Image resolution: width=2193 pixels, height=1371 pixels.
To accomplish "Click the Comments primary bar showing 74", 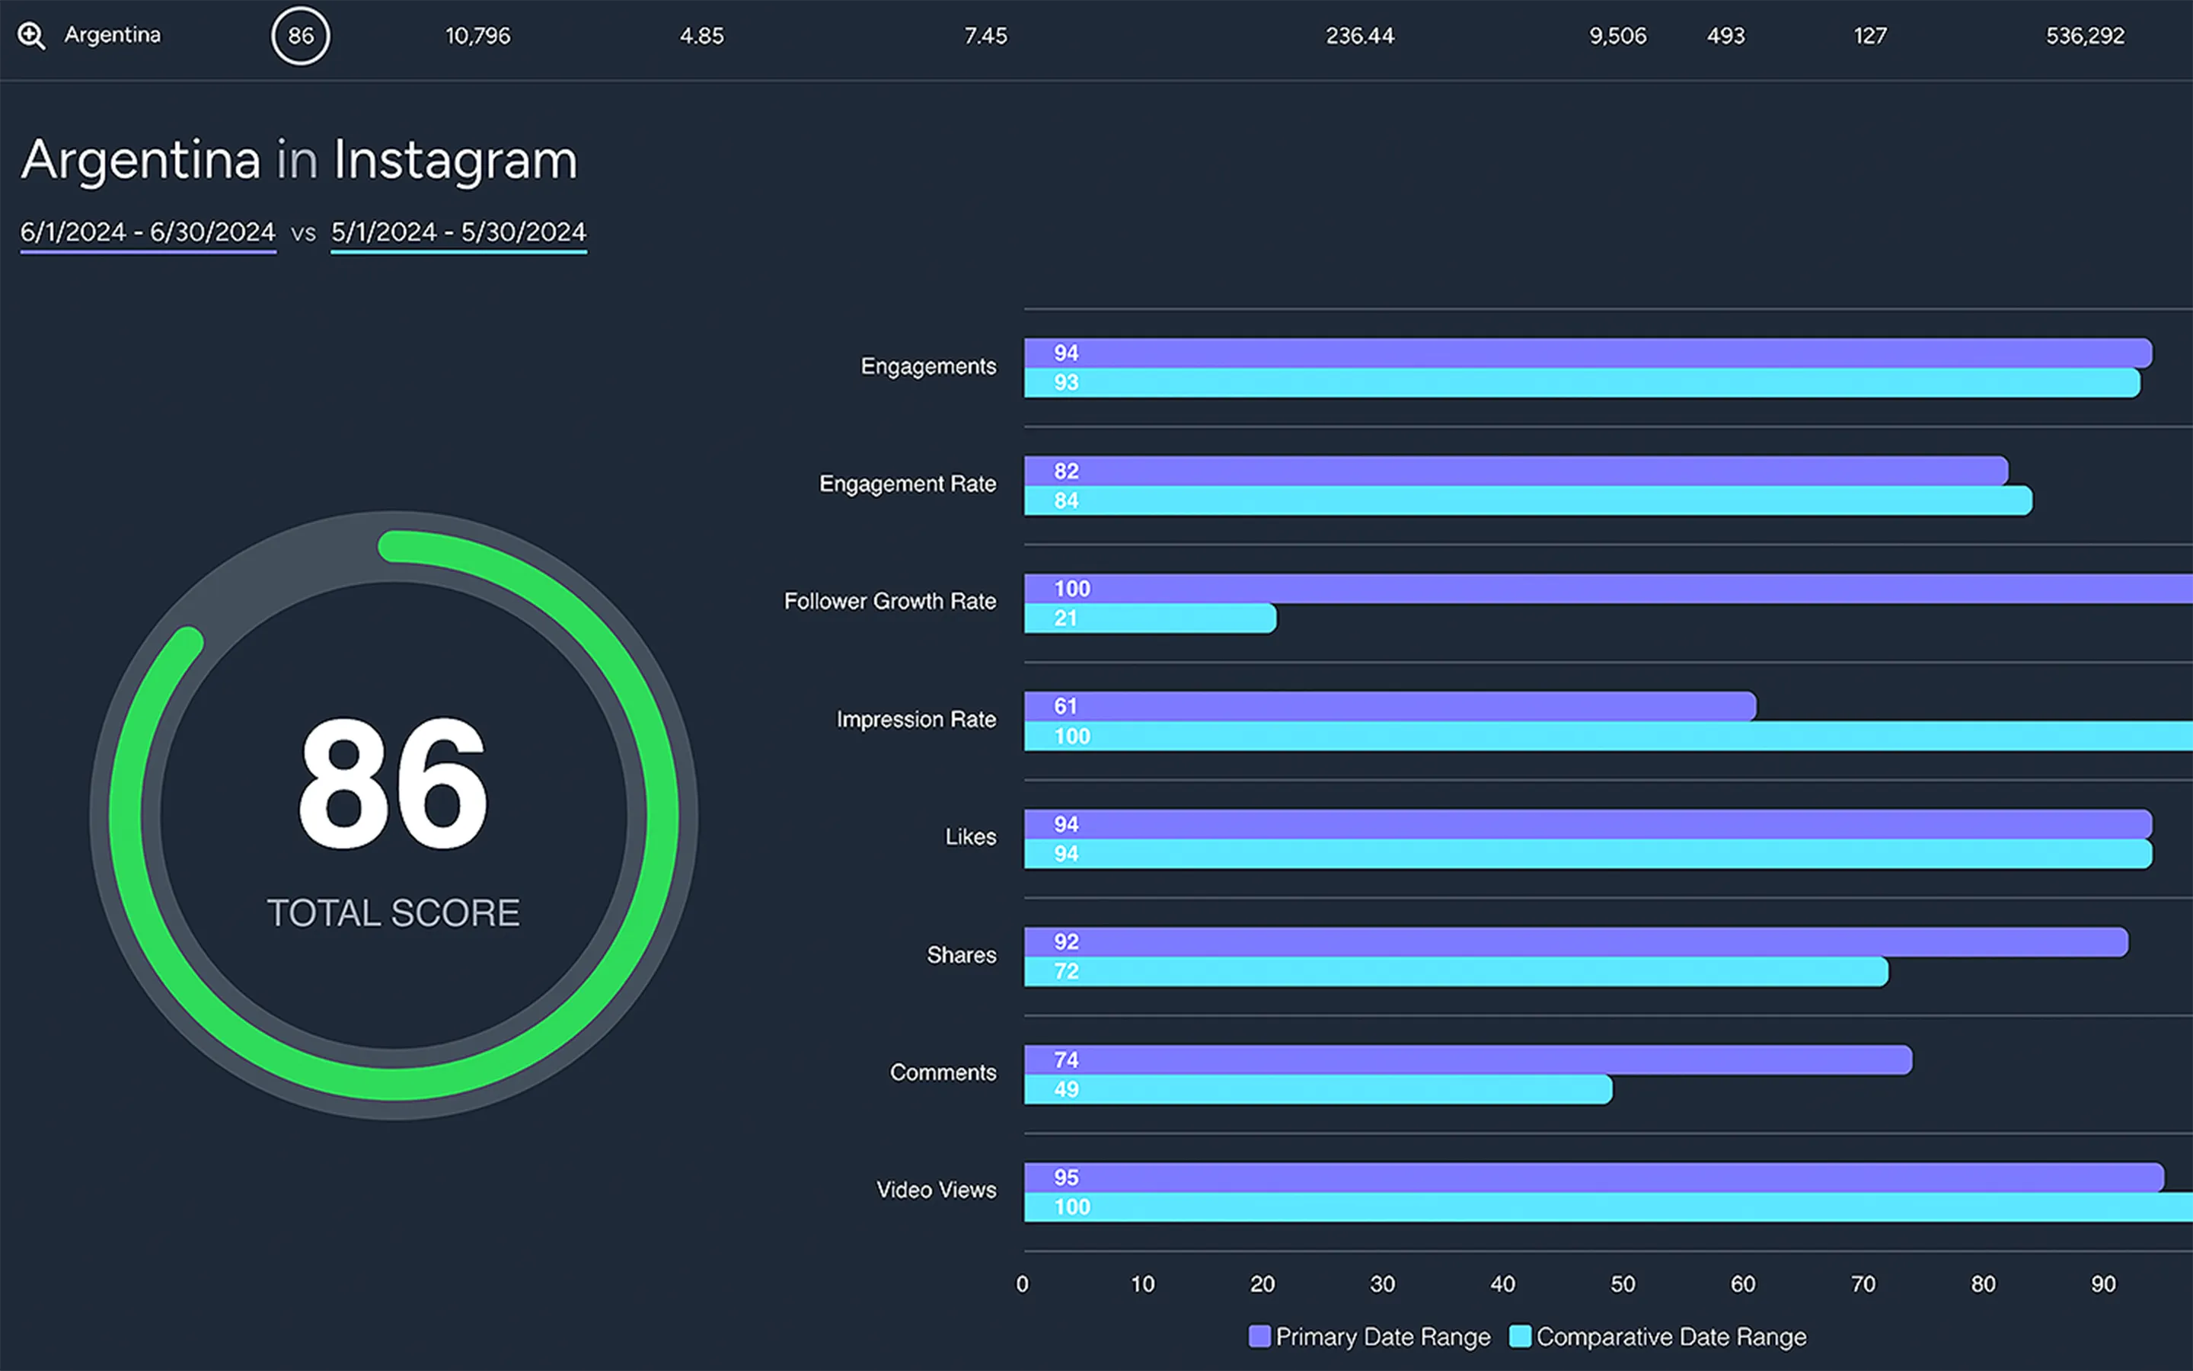I will coord(1468,1060).
